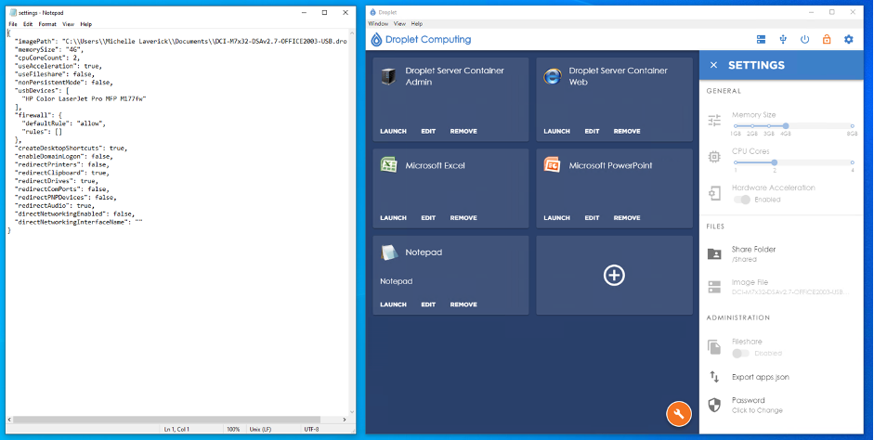
Task: Click the Fileshare documents icon
Action: click(714, 347)
